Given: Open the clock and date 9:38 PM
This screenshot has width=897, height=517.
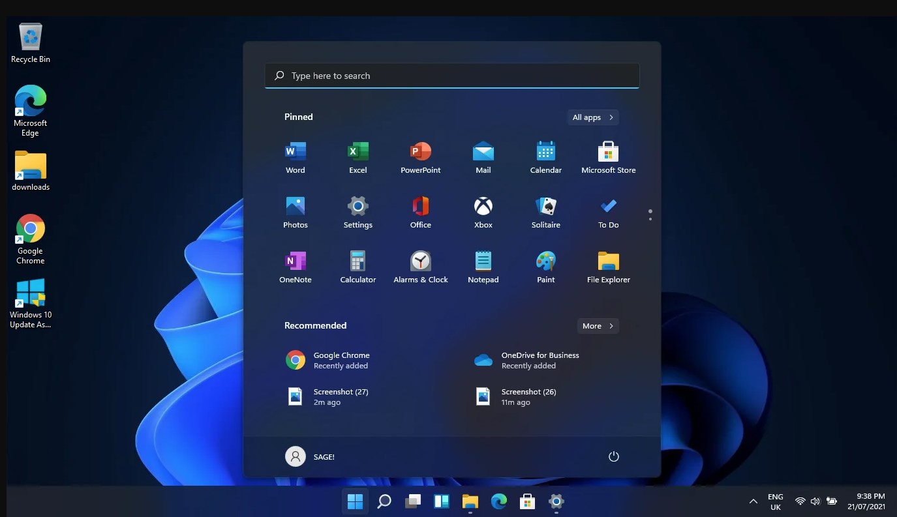Looking at the screenshot, I should [866, 501].
